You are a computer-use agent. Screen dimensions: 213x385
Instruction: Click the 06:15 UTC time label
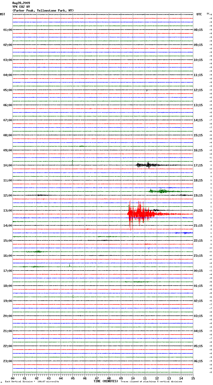198,361
